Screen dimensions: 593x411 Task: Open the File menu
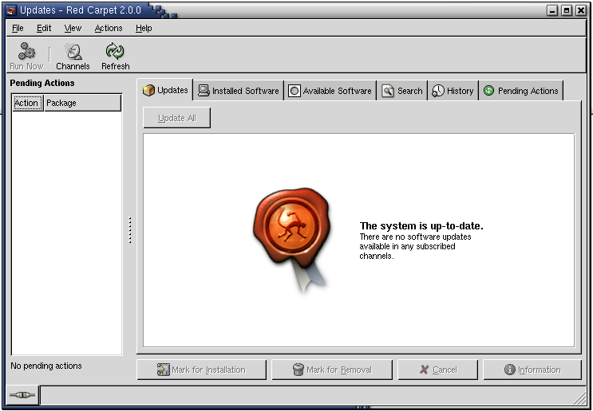pos(18,29)
